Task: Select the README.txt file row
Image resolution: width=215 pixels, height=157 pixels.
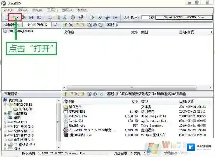Action: pyautogui.click(x=74, y=126)
